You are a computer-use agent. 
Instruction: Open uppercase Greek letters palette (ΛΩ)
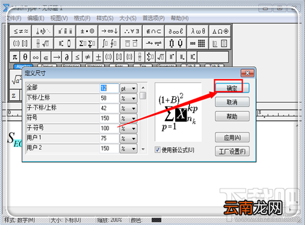(220, 31)
